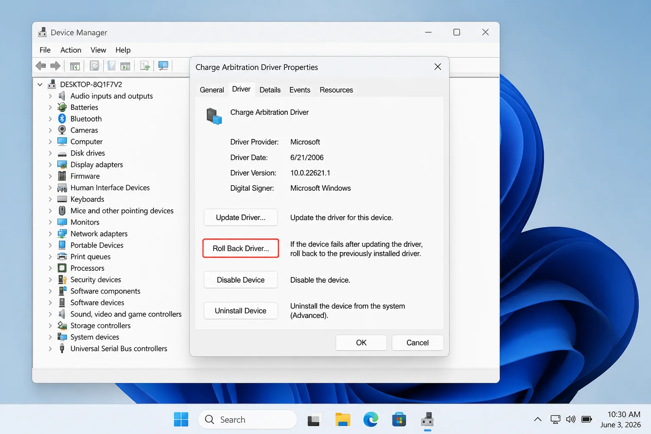Click the Show/Hide Console Tree toolbar icon
The width and height of the screenshot is (651, 434).
point(75,66)
